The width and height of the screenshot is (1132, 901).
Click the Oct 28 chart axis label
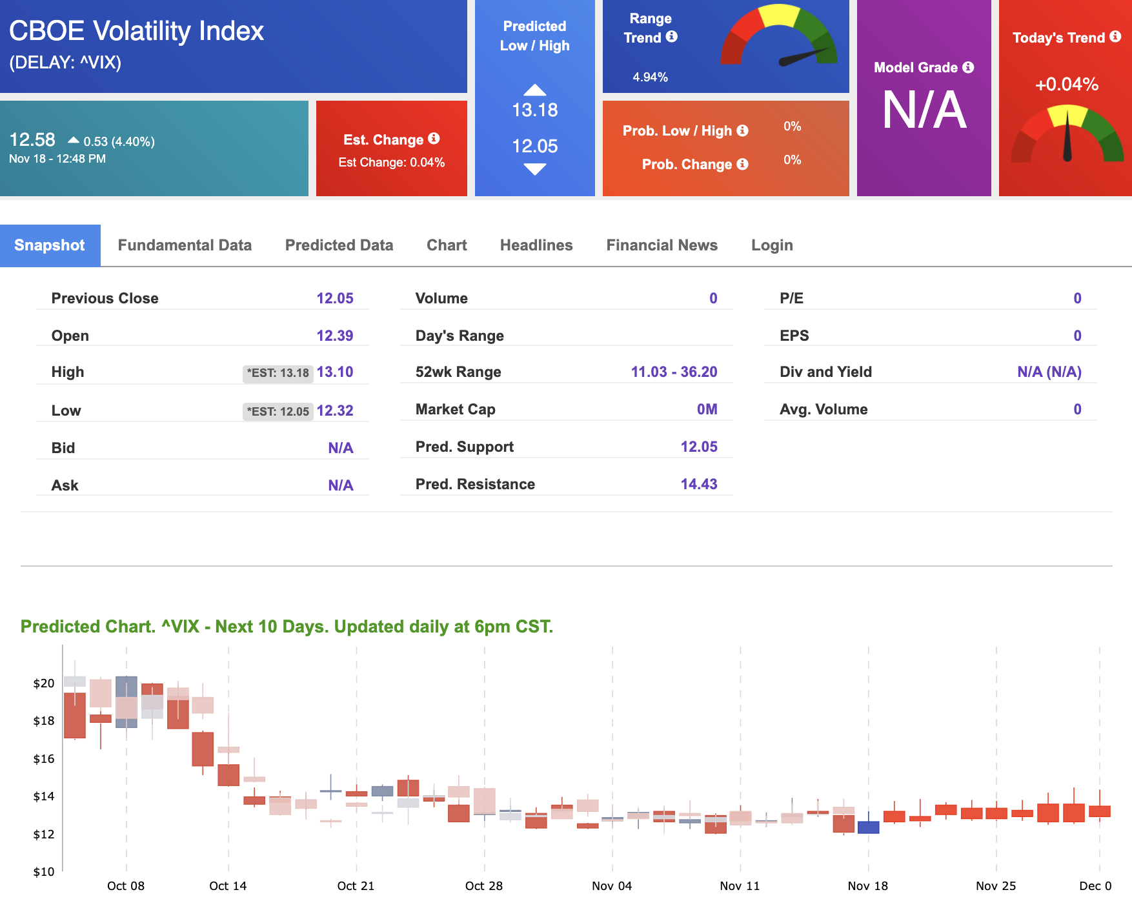click(484, 886)
